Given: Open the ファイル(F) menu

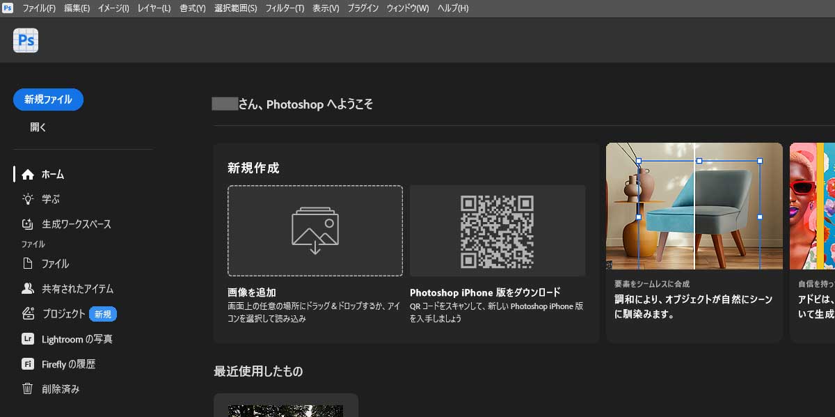Looking at the screenshot, I should coord(39,8).
